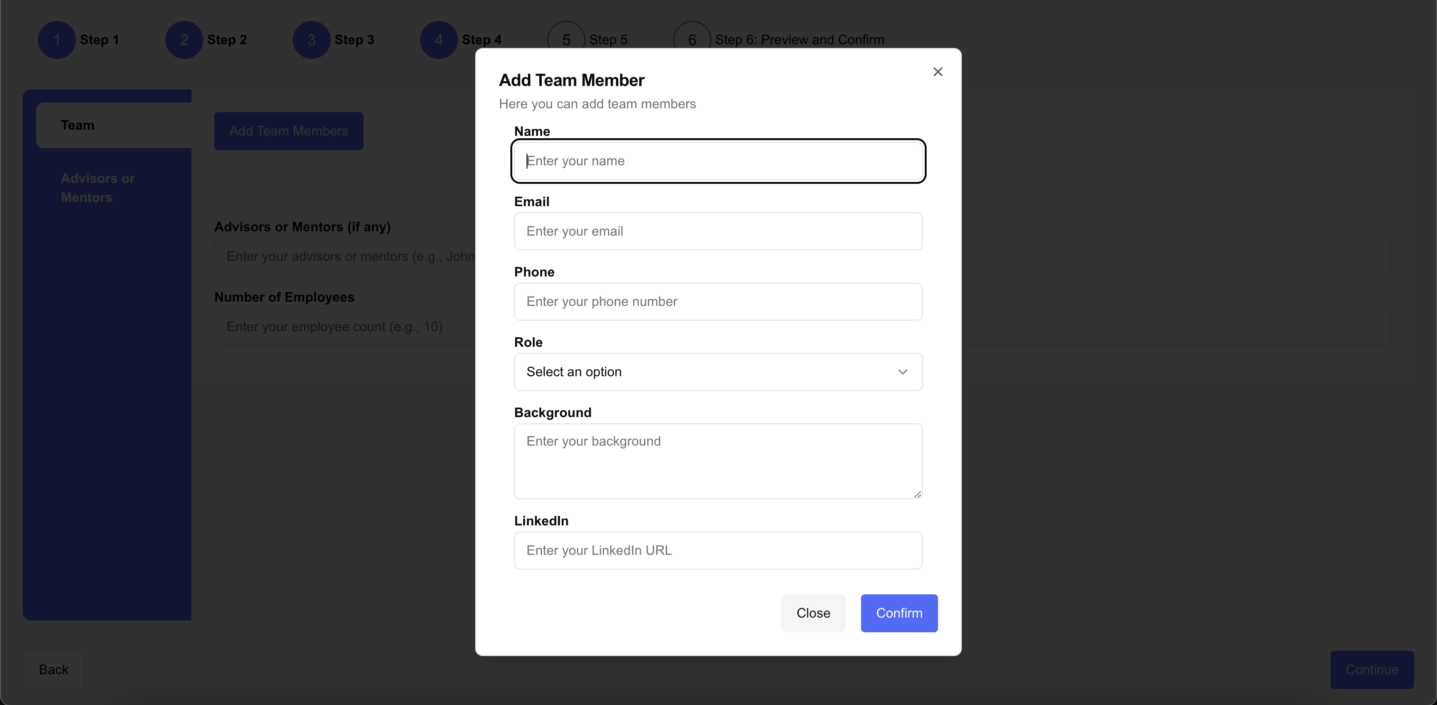Click the Back button
1437x705 pixels.
coord(54,669)
